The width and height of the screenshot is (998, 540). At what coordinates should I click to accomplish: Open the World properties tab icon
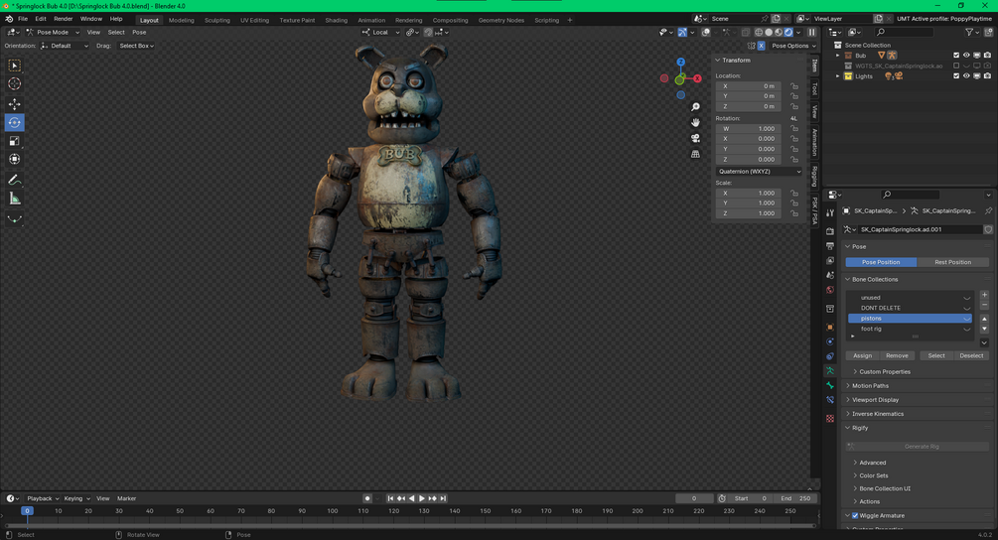point(830,290)
